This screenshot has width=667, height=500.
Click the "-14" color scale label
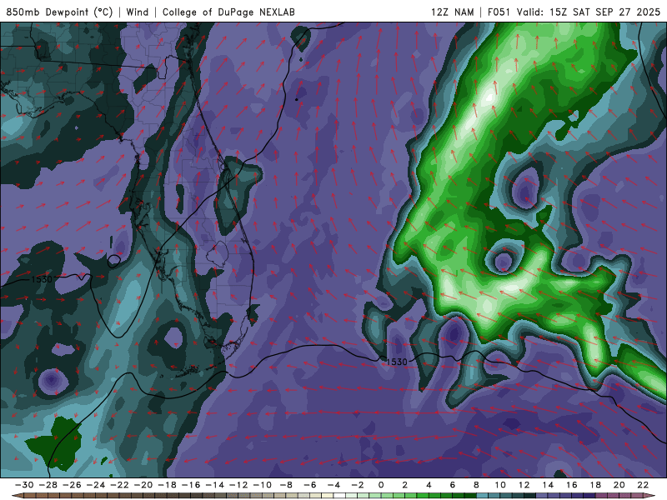[214, 485]
